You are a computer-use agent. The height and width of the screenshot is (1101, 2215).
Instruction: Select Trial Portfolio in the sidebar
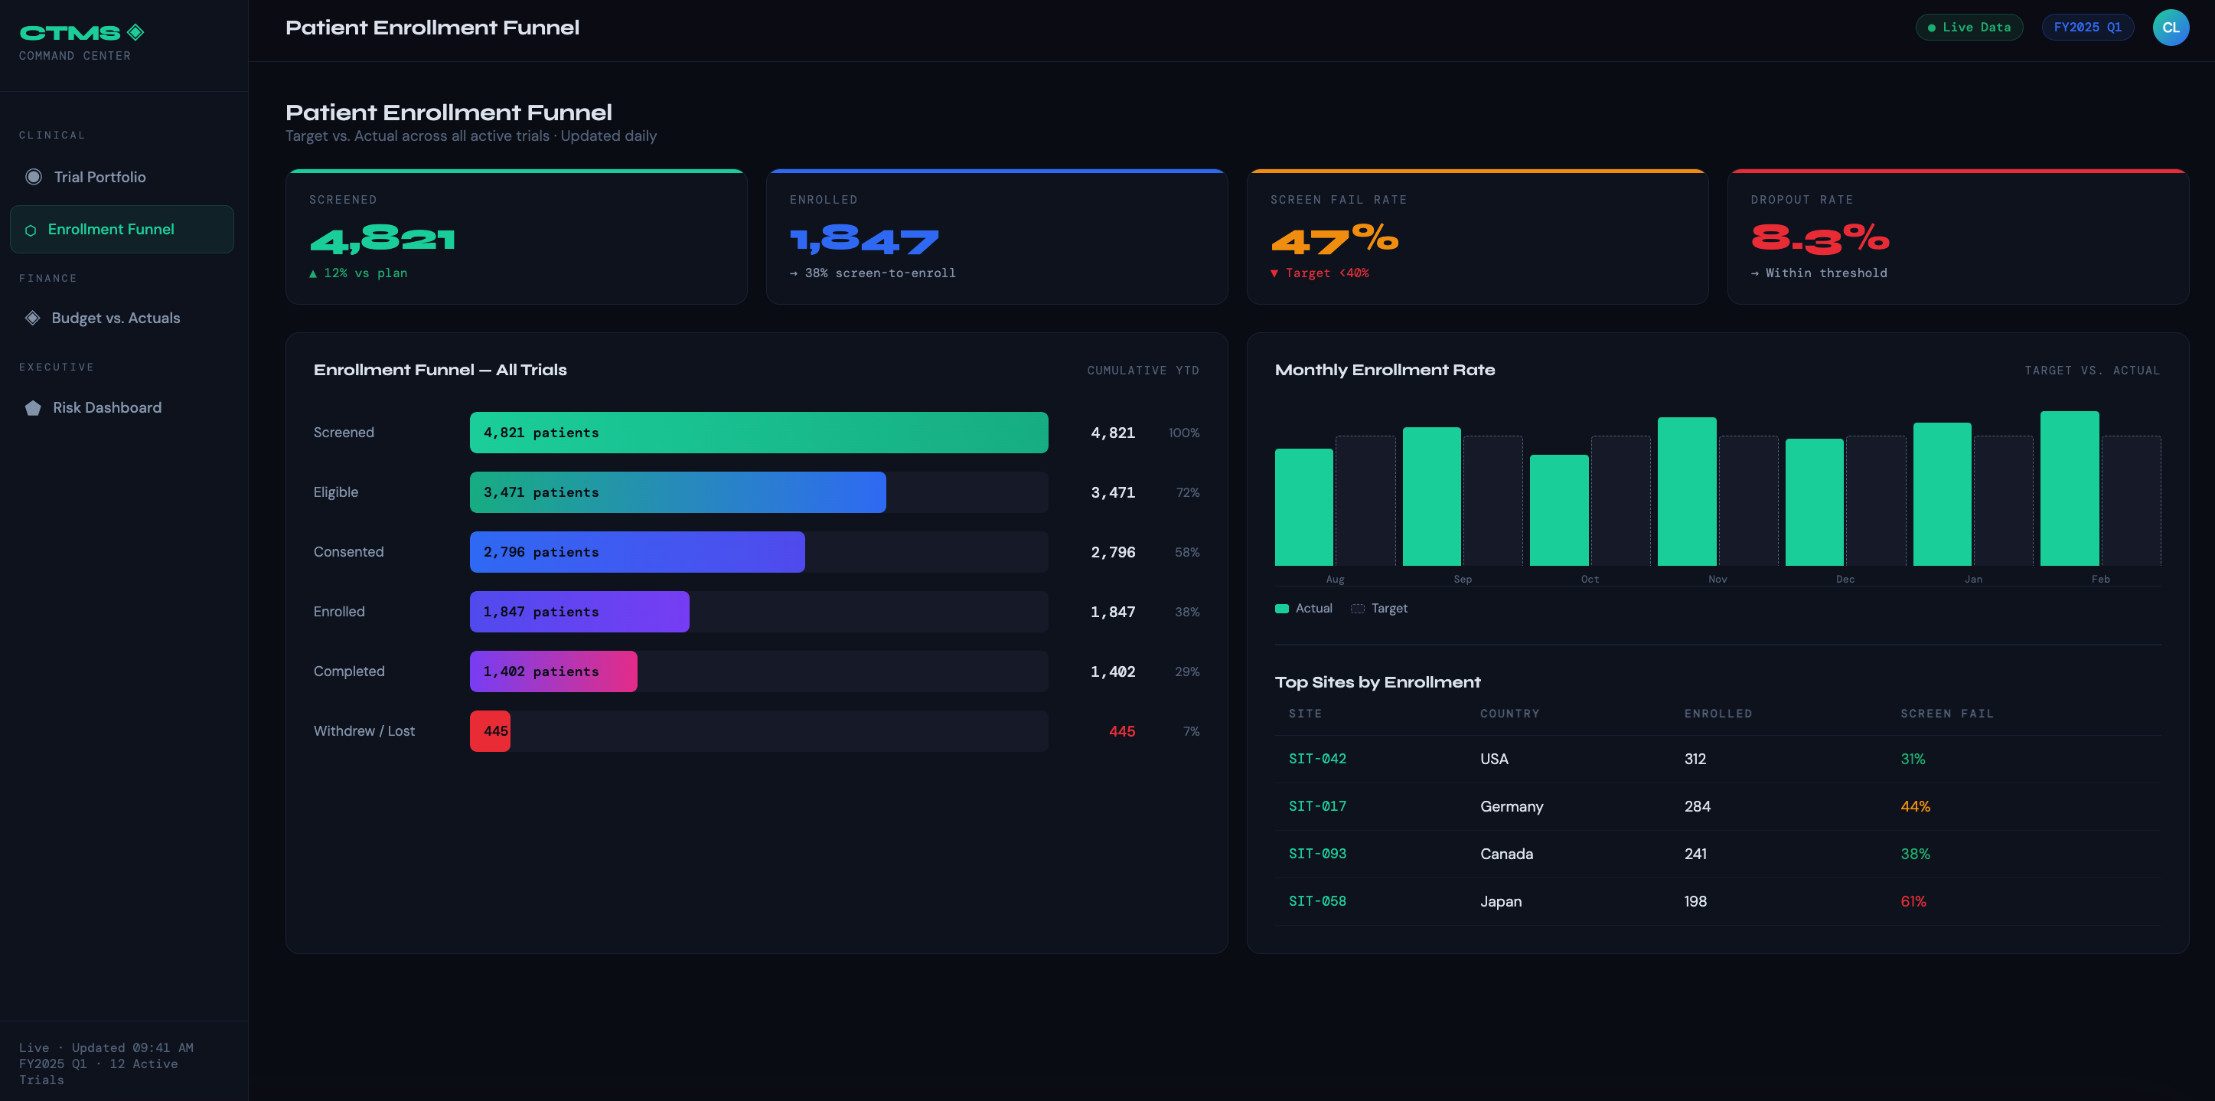(x=100, y=176)
